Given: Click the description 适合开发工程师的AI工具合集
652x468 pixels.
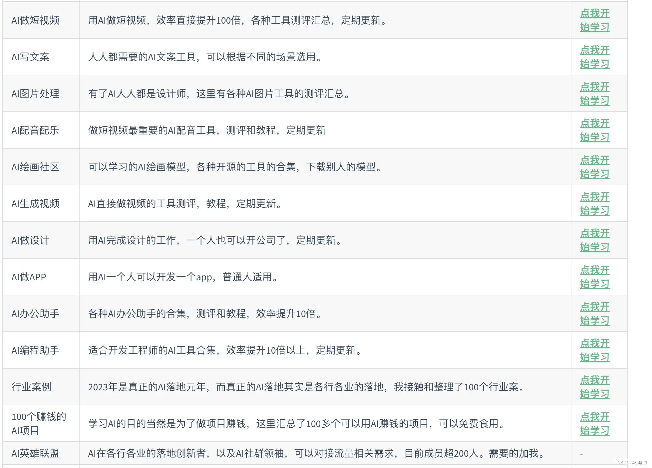Looking at the screenshot, I should pos(226,350).
